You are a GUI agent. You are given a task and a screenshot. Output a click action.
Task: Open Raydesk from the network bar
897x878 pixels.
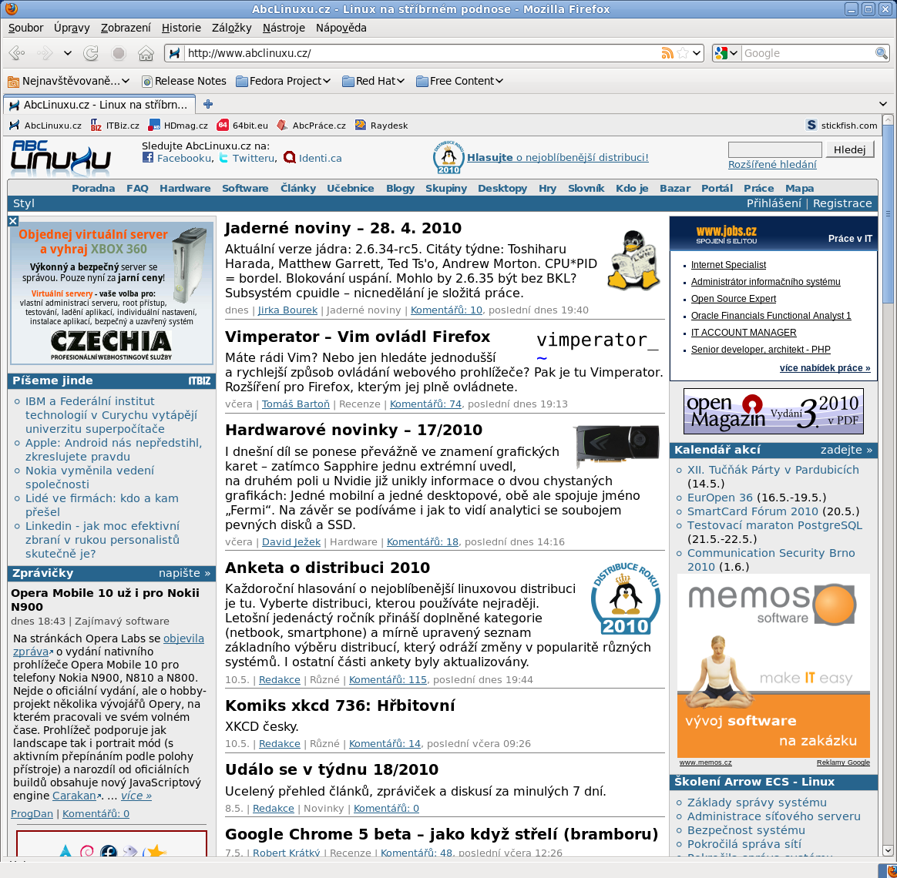[x=381, y=126]
